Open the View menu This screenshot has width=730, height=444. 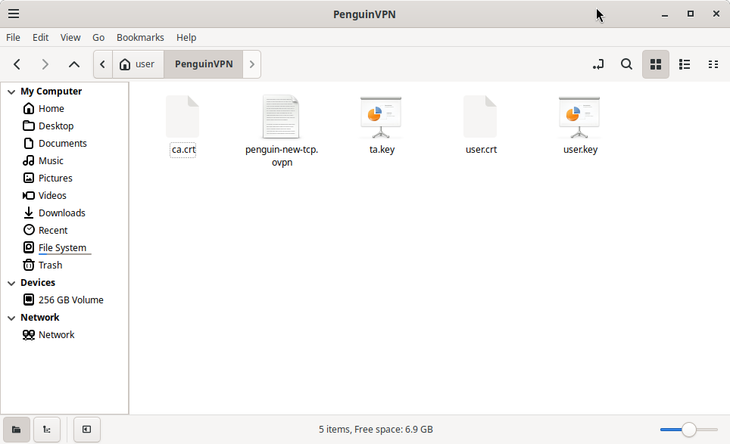tap(70, 37)
